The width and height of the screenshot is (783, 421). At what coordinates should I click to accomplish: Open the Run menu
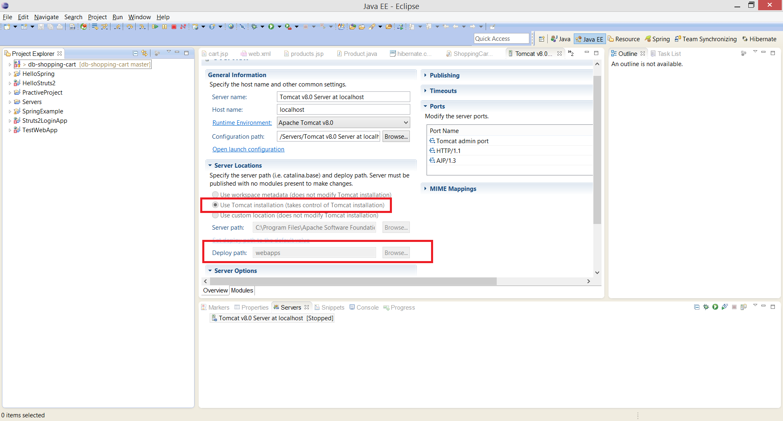coord(117,17)
